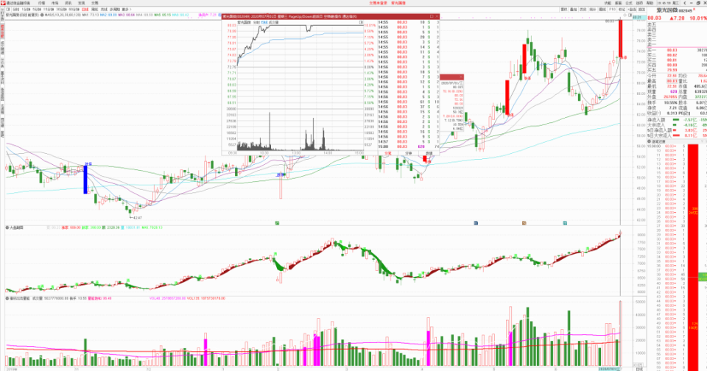Viewport: 707px width, 371px height.
Task: Click the 交易未登录 login link
Action: (378, 3)
